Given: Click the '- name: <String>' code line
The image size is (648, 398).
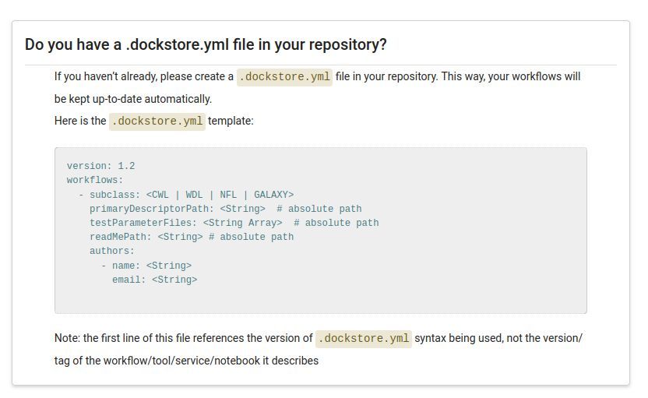Looking at the screenshot, I should point(146,266).
